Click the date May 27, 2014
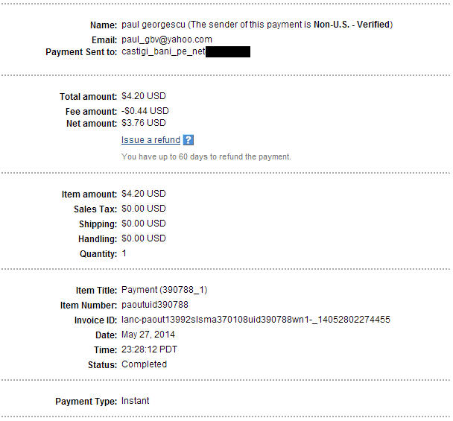This screenshot has height=421, width=453. click(x=148, y=335)
